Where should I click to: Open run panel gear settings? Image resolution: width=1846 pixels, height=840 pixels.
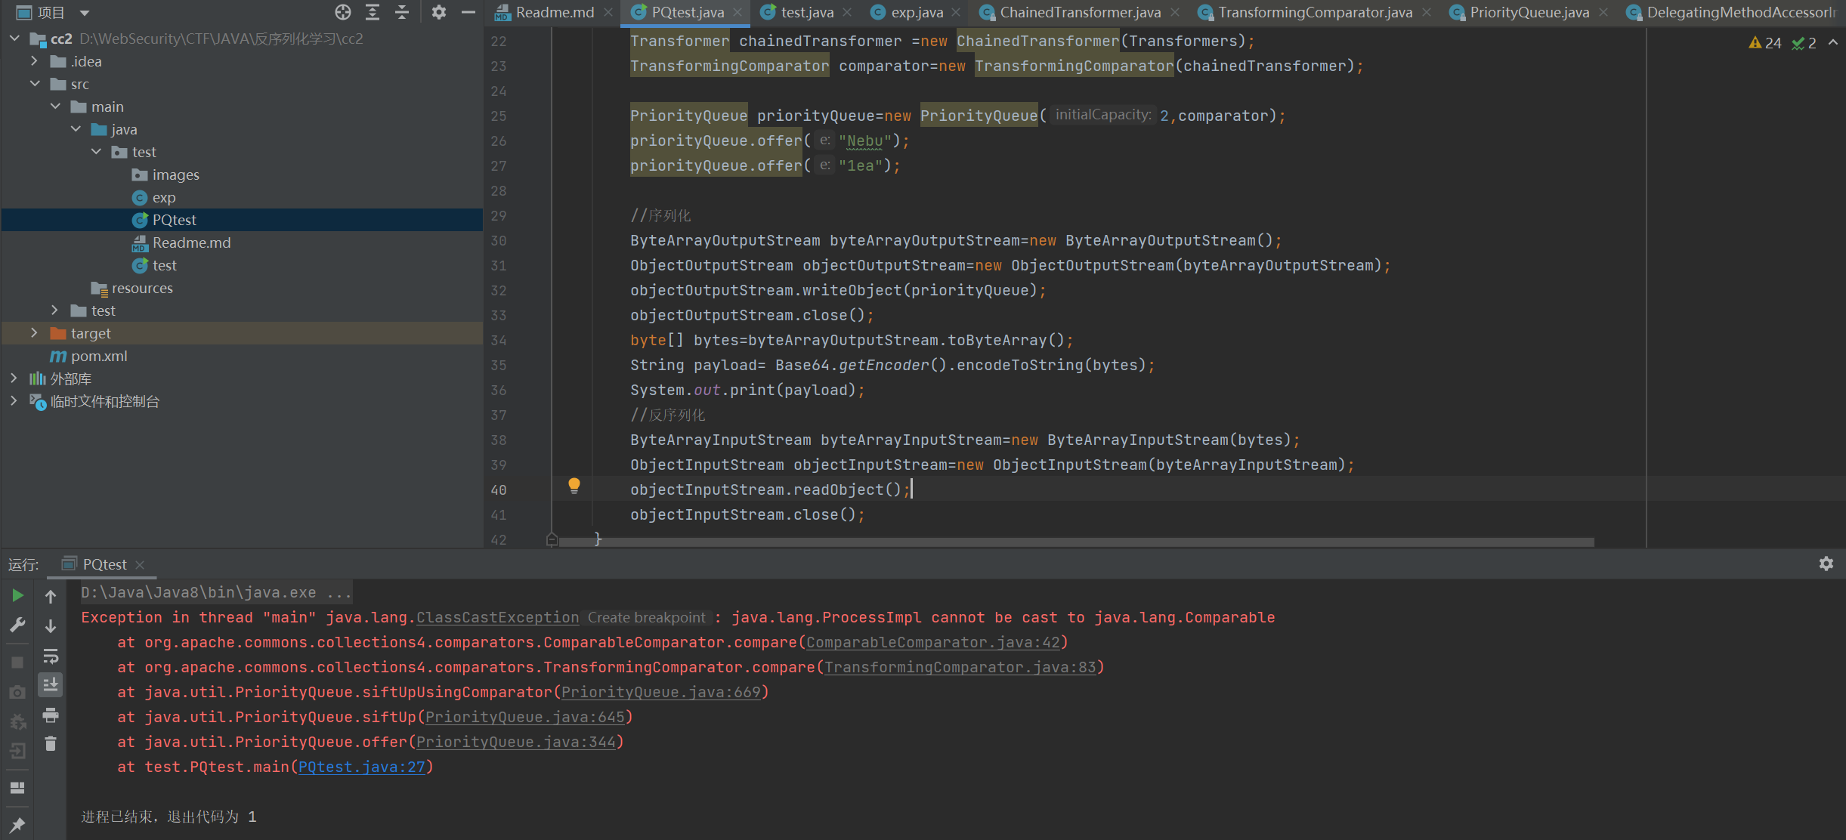pos(1826,564)
